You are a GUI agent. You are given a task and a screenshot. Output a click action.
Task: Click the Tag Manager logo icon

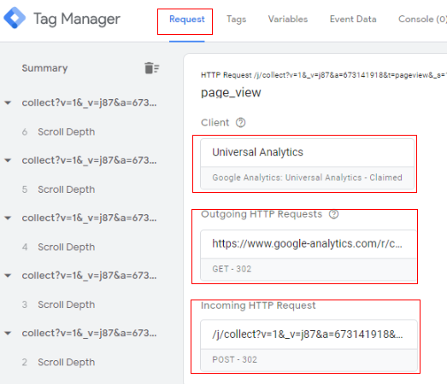click(15, 18)
